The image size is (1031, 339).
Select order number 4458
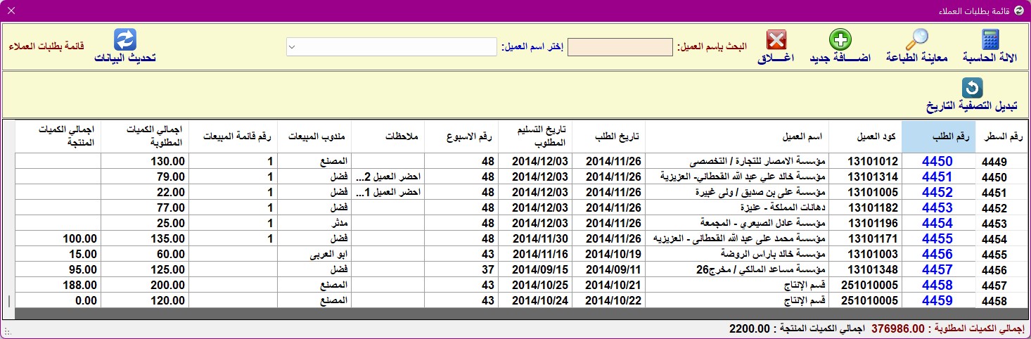click(x=939, y=285)
